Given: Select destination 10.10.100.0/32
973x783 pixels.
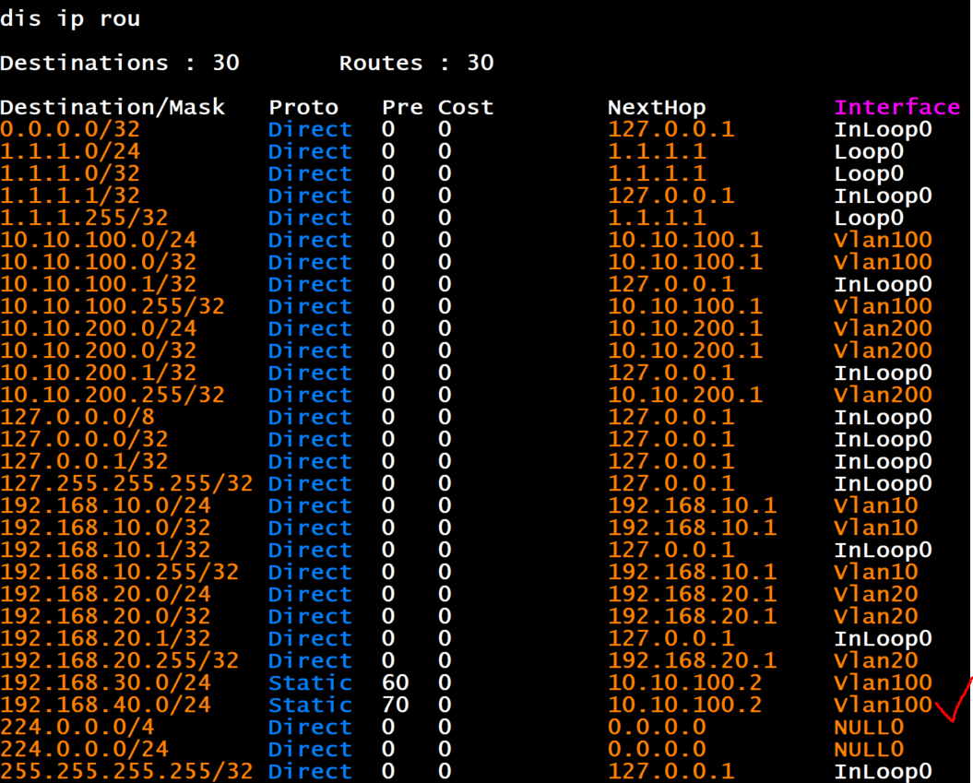Looking at the screenshot, I should (99, 262).
